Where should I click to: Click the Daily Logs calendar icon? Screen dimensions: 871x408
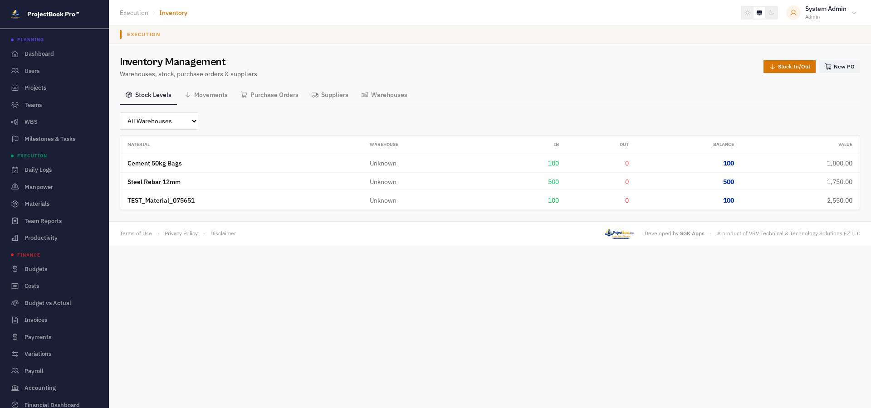tap(15, 170)
